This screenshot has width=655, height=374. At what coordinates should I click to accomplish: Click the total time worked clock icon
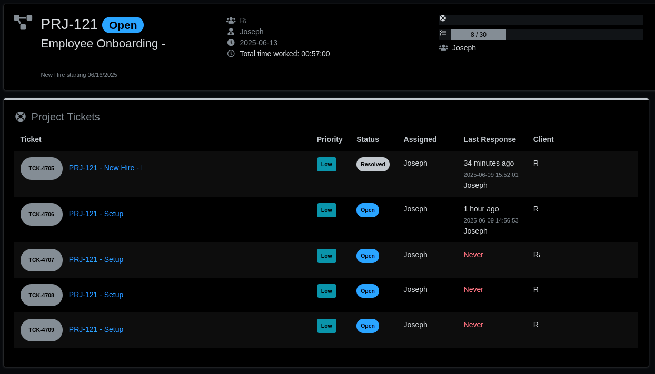pos(231,54)
